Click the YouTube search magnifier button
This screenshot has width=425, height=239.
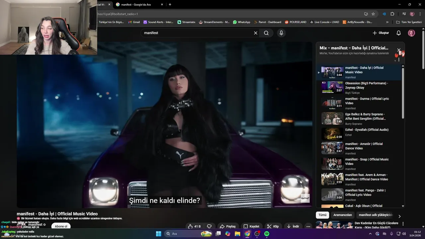[266, 33]
